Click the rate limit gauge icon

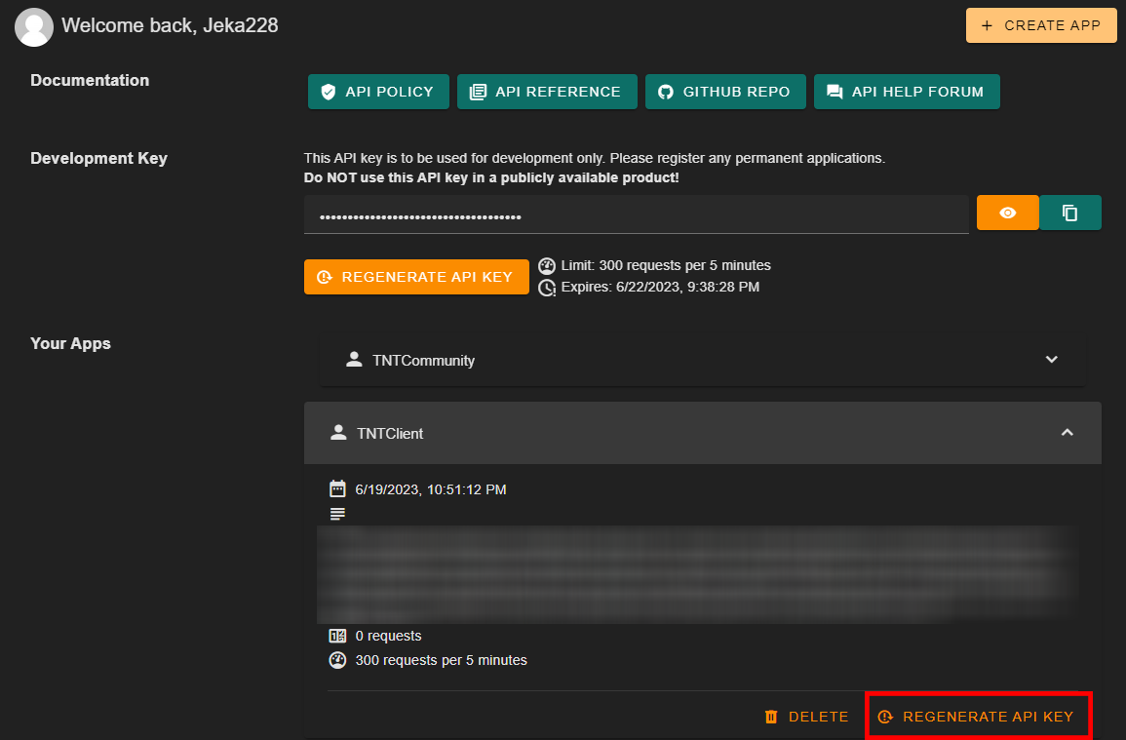pyautogui.click(x=547, y=266)
